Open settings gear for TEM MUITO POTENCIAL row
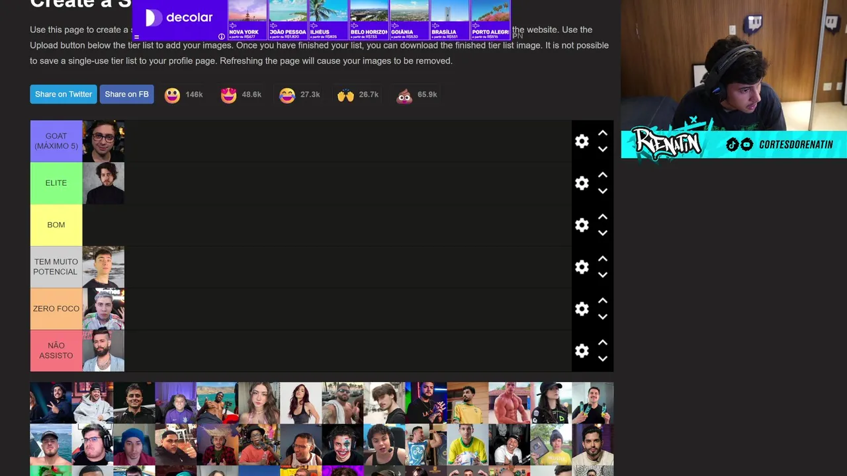This screenshot has height=476, width=847. [582, 267]
